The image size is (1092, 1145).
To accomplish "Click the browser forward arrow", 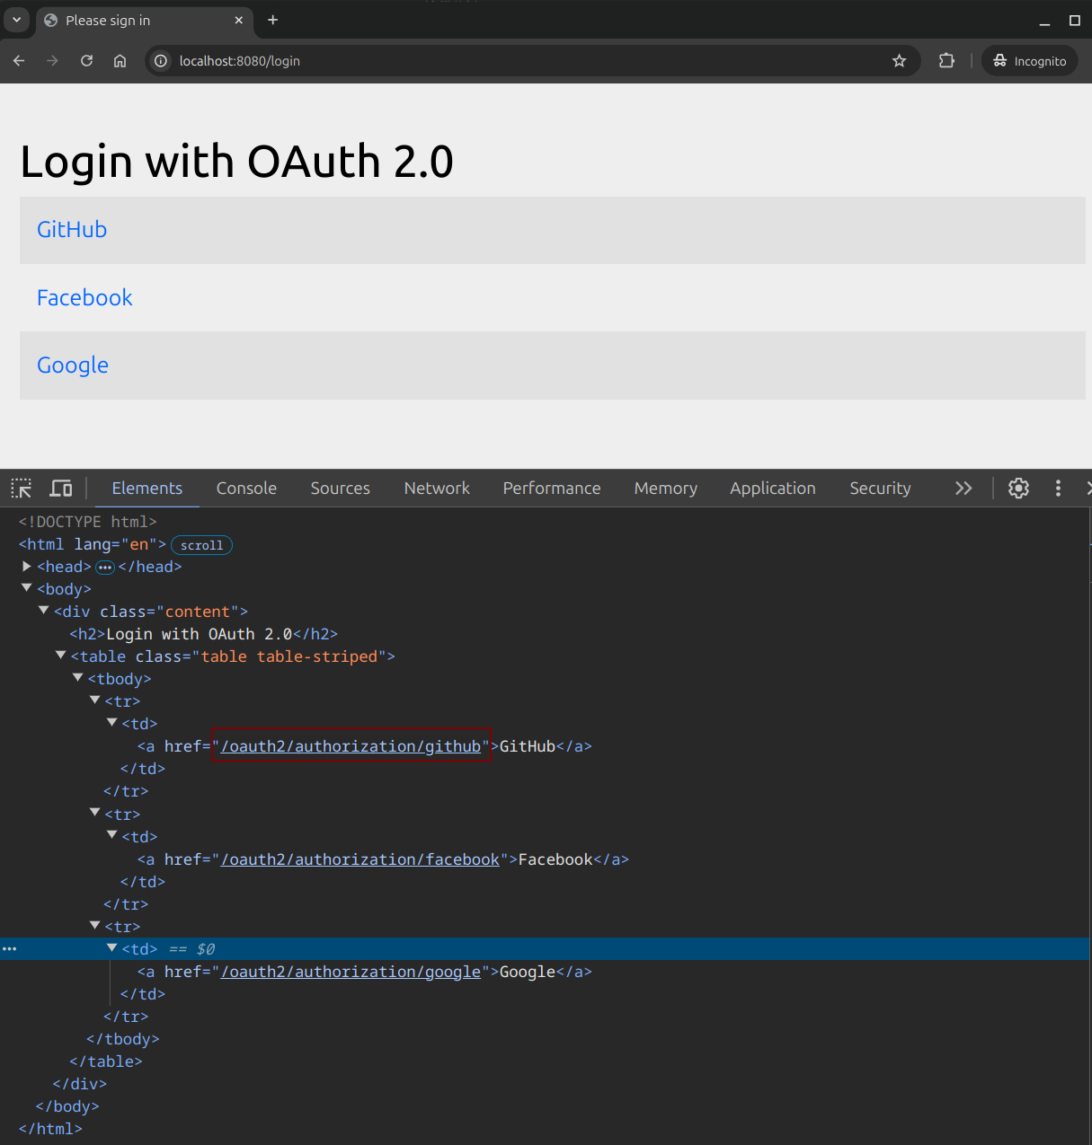I will coord(52,61).
